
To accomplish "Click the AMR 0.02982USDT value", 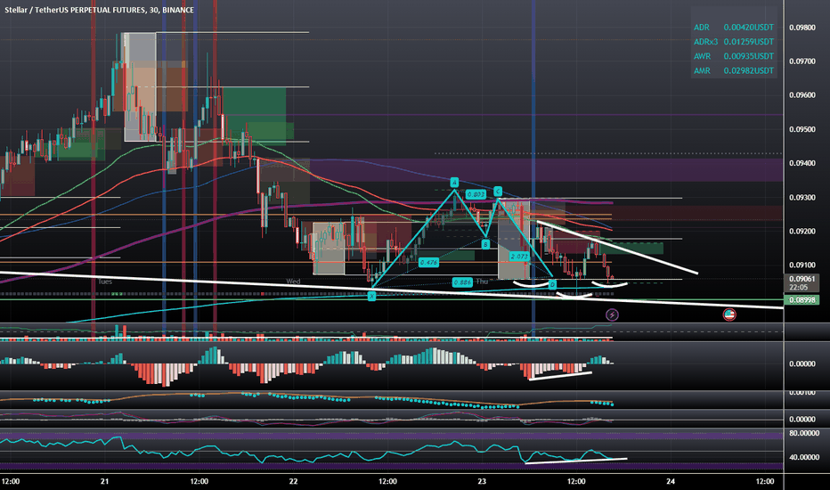I will (748, 70).
